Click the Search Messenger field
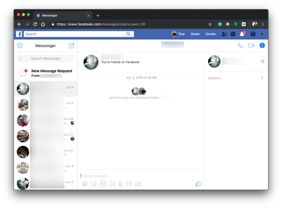The height and width of the screenshot is (208, 282). point(46,59)
